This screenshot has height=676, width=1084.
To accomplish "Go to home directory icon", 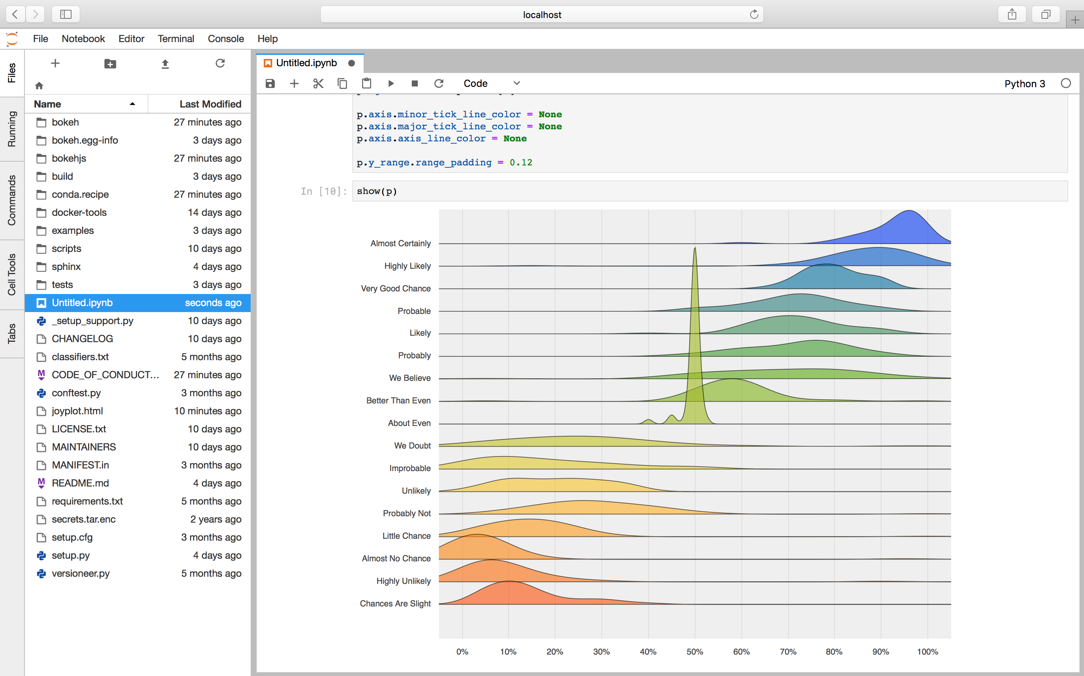I will [x=39, y=85].
